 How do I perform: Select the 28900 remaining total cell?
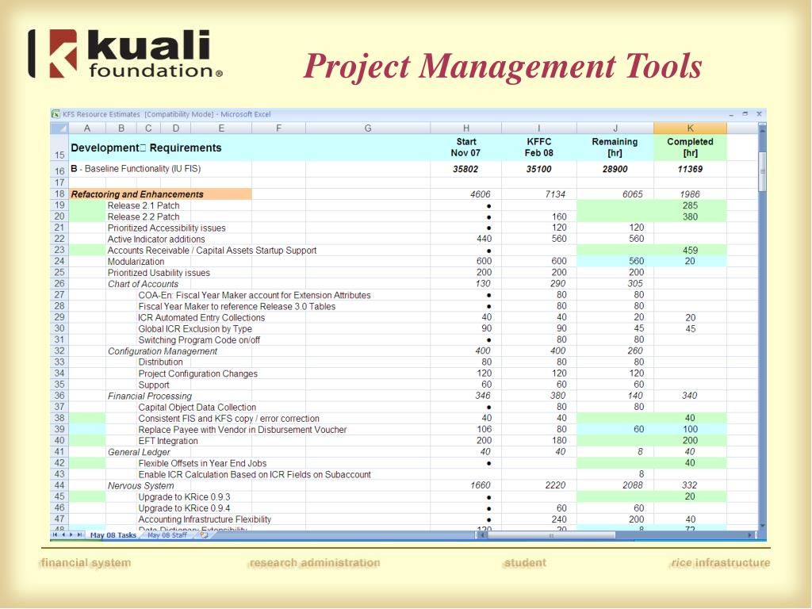coord(615,170)
